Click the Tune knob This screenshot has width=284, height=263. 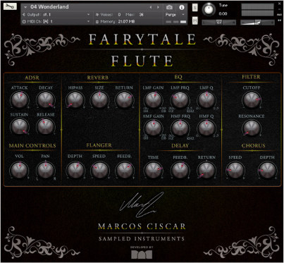coord(209,9)
